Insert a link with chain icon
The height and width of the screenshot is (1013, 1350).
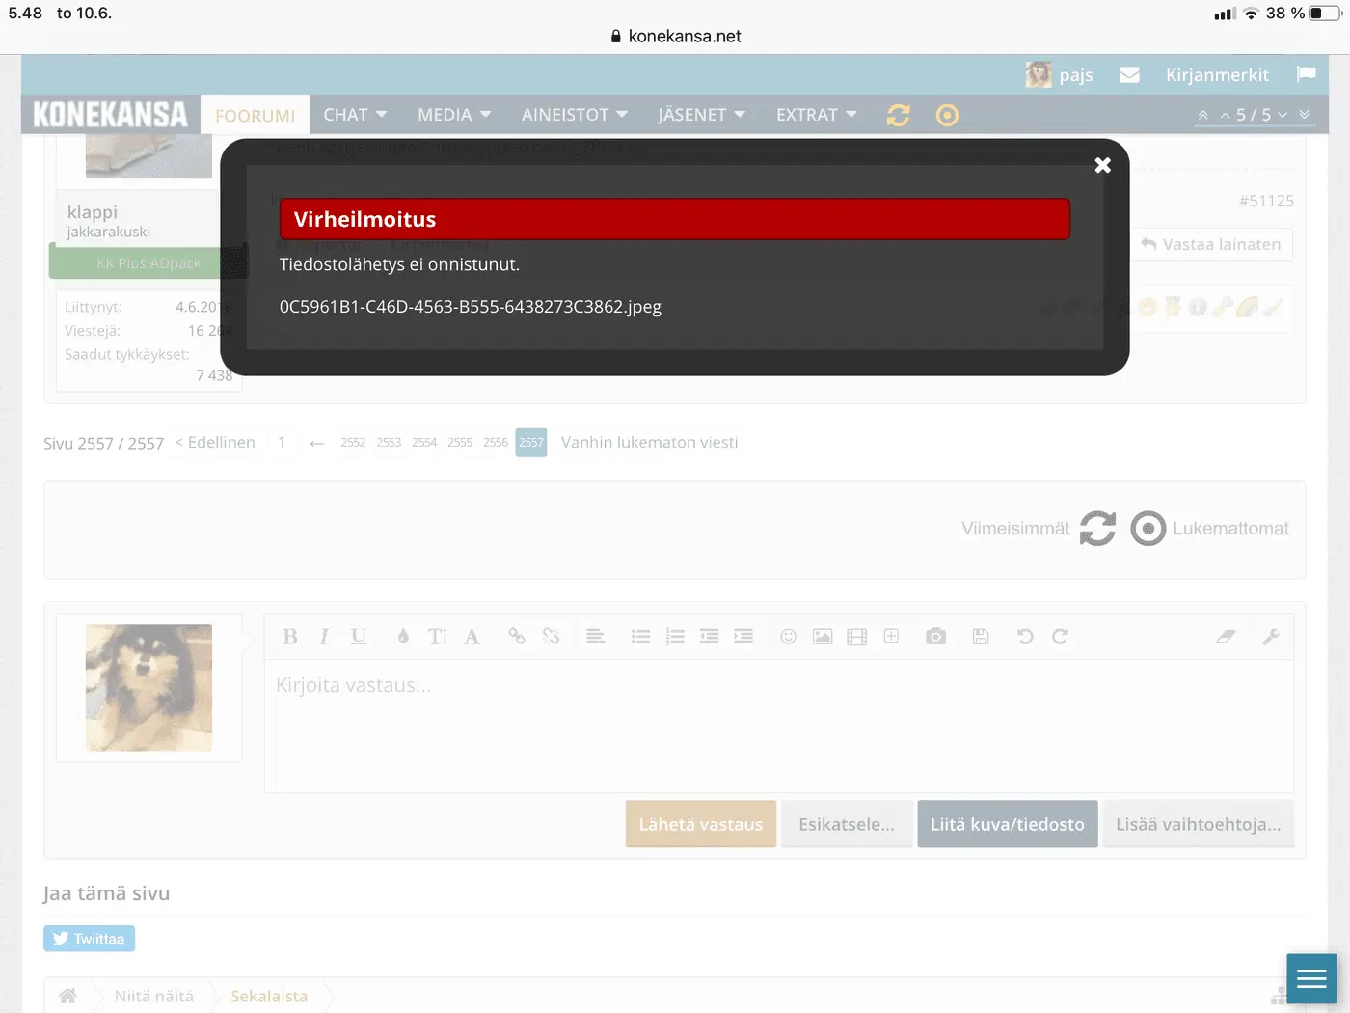point(517,637)
